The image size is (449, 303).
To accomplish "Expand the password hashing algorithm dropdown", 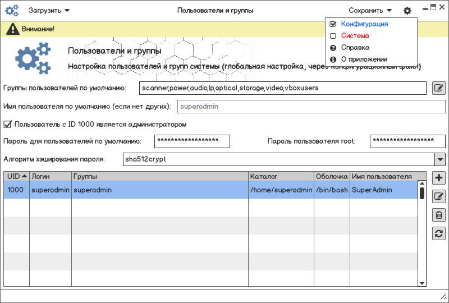I will click(439, 159).
